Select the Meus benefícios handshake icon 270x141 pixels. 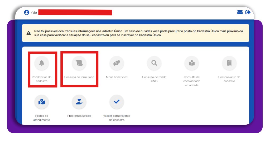117,63
